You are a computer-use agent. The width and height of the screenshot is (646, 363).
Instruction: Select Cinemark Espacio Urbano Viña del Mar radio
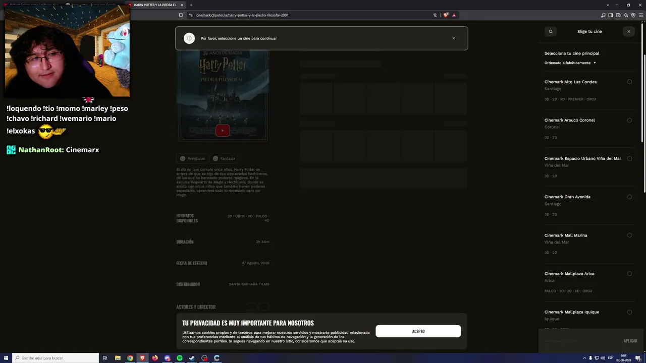tap(629, 158)
